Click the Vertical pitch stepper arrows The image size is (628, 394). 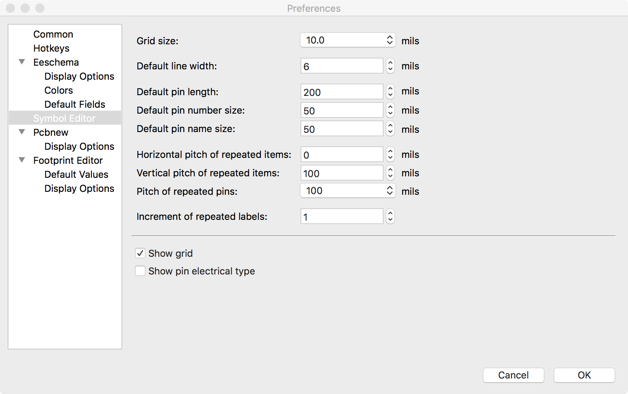390,173
